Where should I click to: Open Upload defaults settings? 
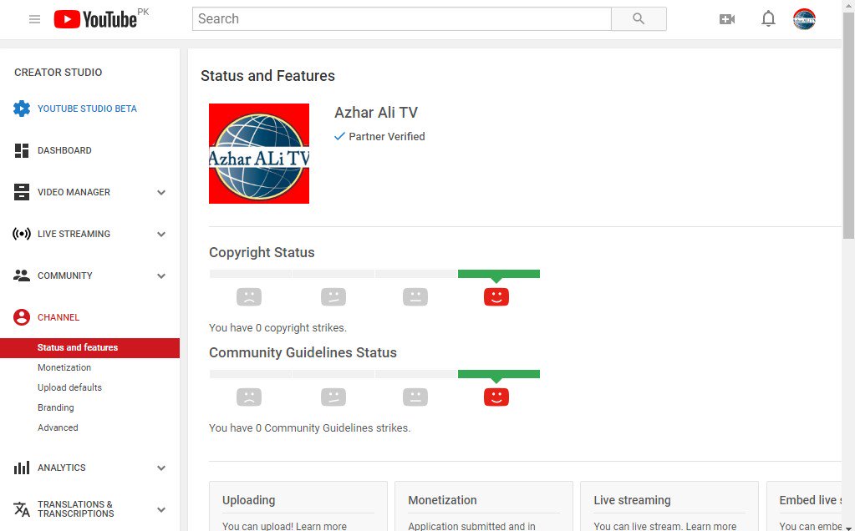click(70, 387)
